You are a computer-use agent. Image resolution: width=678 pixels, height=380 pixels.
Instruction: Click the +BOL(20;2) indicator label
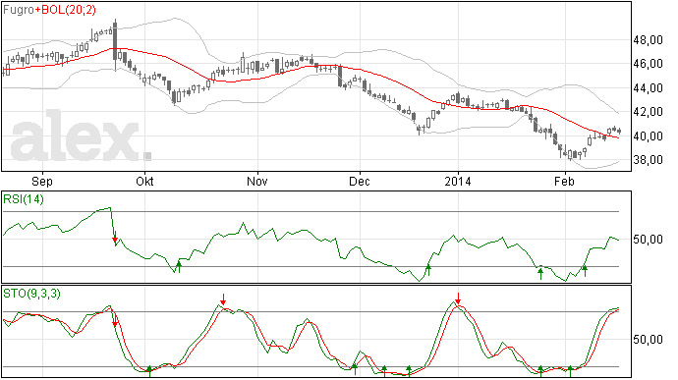[x=65, y=10]
